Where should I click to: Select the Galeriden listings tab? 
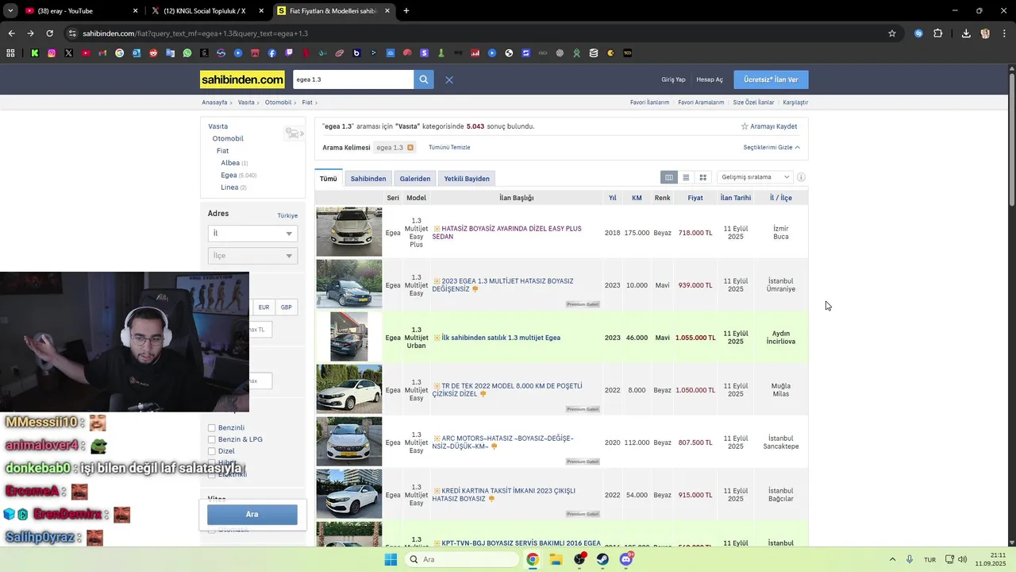tap(415, 179)
